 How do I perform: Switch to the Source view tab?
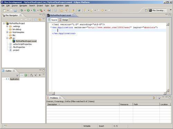(x=53, y=20)
